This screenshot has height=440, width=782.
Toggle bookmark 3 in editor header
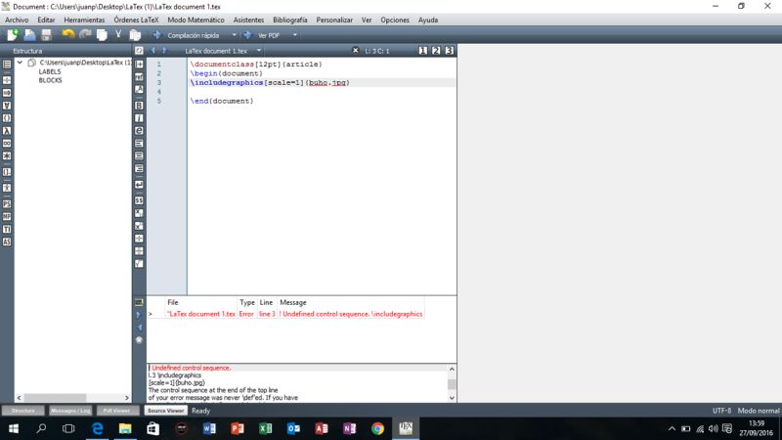coord(449,51)
